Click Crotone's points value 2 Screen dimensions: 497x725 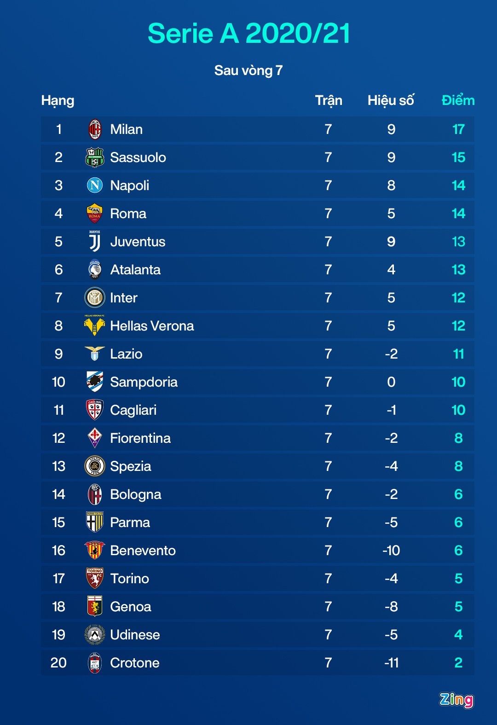(458, 663)
